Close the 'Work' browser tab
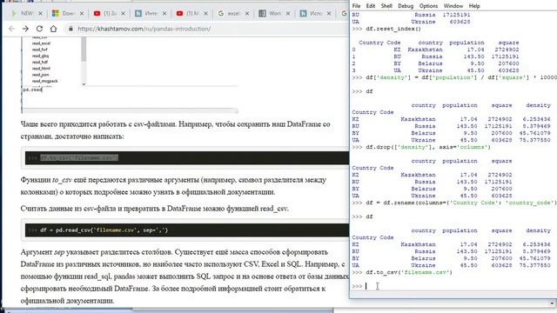 [288, 14]
